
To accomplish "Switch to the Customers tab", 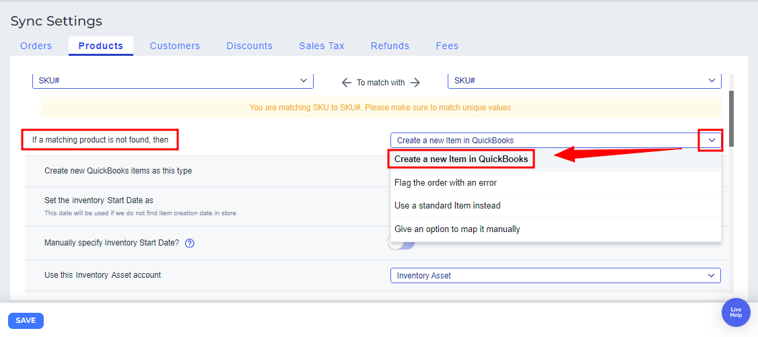I will [x=175, y=46].
